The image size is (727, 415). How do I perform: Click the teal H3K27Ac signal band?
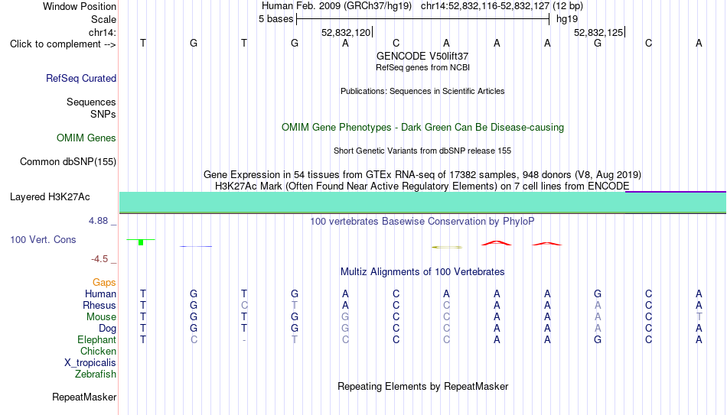tap(422, 203)
